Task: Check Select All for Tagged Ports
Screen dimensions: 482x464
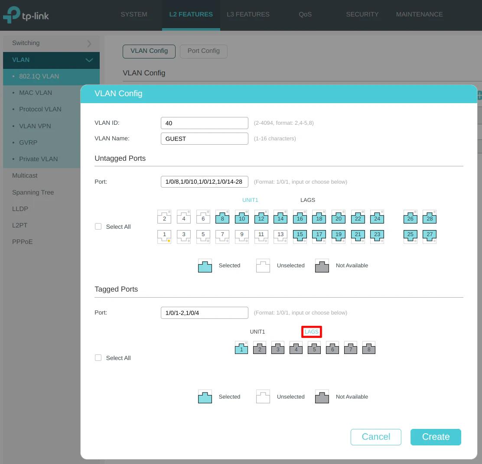Action: click(x=98, y=358)
